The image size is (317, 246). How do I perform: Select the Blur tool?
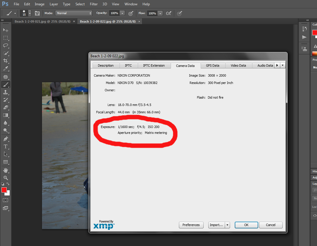coord(6,123)
